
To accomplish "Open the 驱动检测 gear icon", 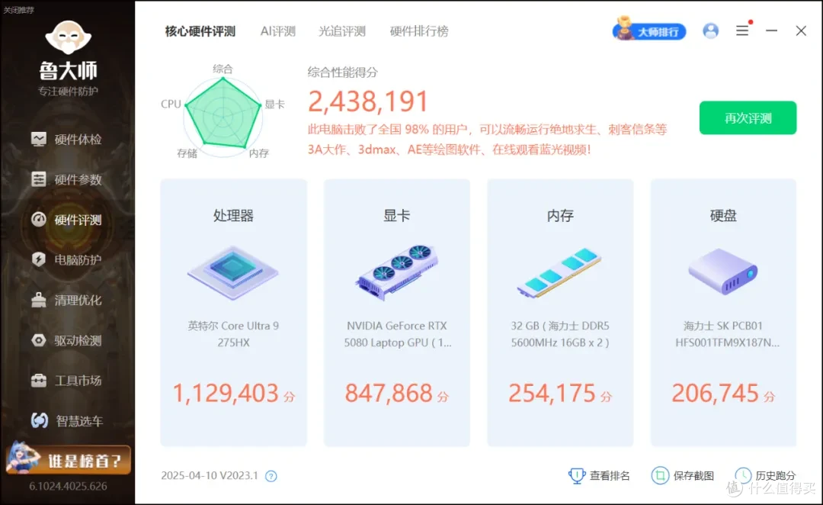I will coord(38,340).
